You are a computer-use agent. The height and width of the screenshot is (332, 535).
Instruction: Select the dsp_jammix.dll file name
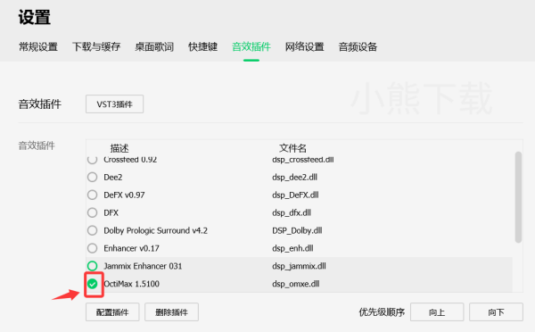(x=300, y=266)
